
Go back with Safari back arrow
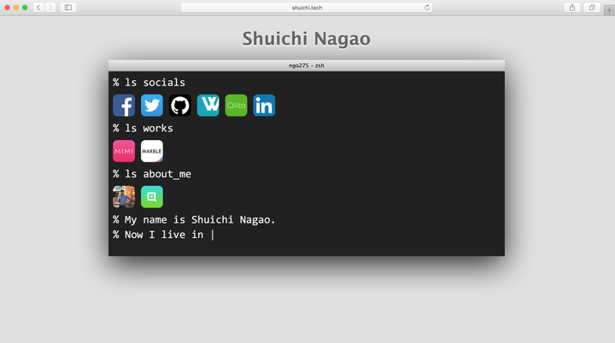click(x=38, y=8)
